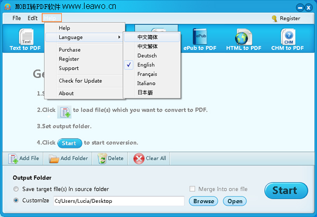Click the Delete recycle bin icon
Screen dimensions: 317x217
coord(102,159)
